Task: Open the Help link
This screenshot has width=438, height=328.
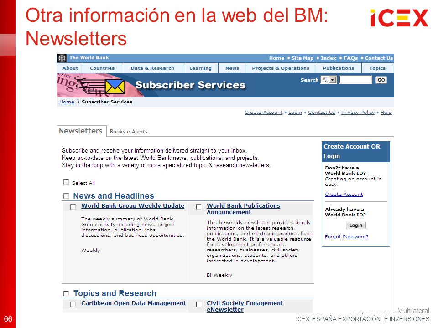Action: tap(386, 112)
